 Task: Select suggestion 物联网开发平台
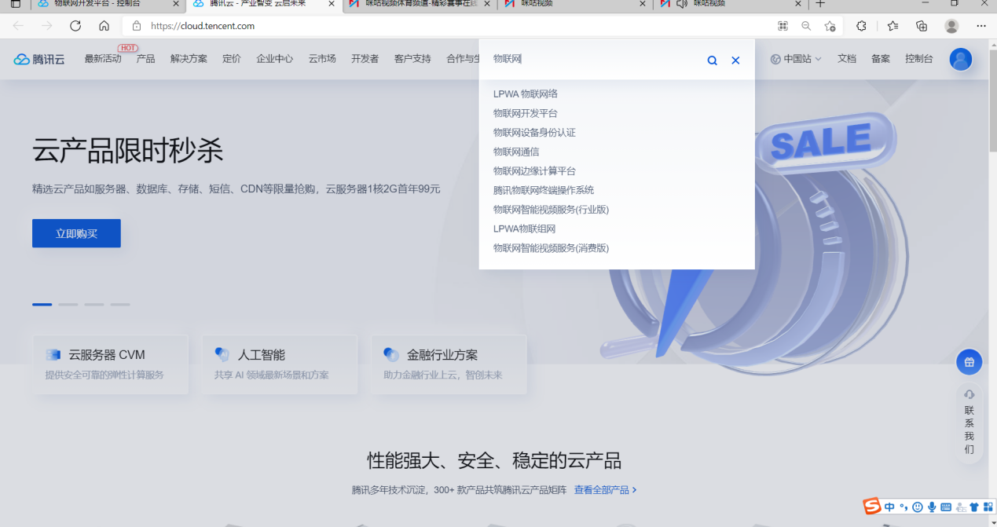[526, 113]
